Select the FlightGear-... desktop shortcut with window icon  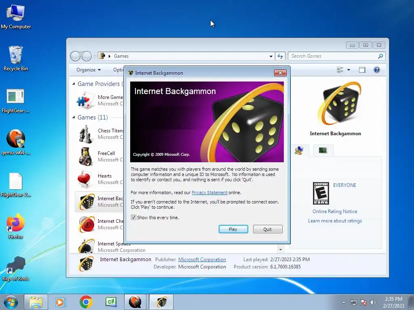(16, 101)
